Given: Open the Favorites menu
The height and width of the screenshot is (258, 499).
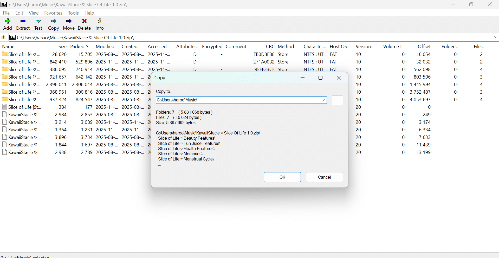Looking at the screenshot, I should 53,13.
